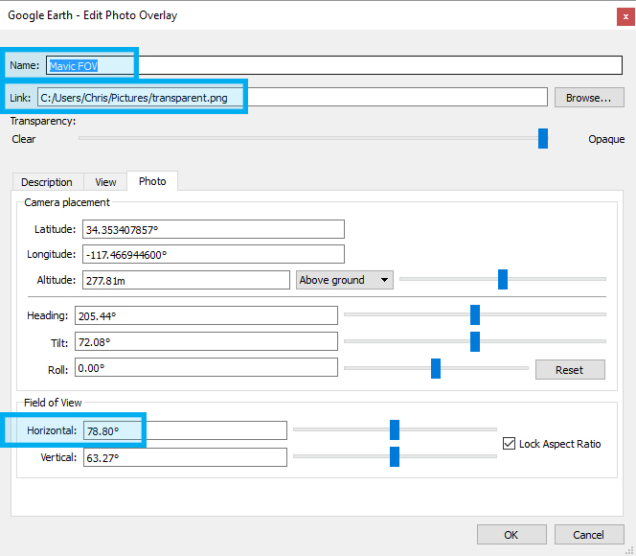This screenshot has height=556, width=636.
Task: Open the Above ground altitude mode dropdown
Action: pyautogui.click(x=345, y=280)
